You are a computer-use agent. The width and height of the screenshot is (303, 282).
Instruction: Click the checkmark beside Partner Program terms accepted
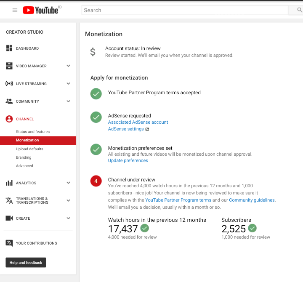pos(96,94)
